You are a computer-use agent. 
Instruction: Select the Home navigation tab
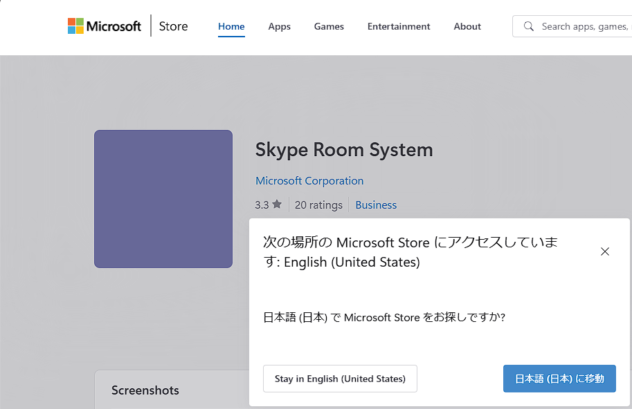click(x=231, y=26)
